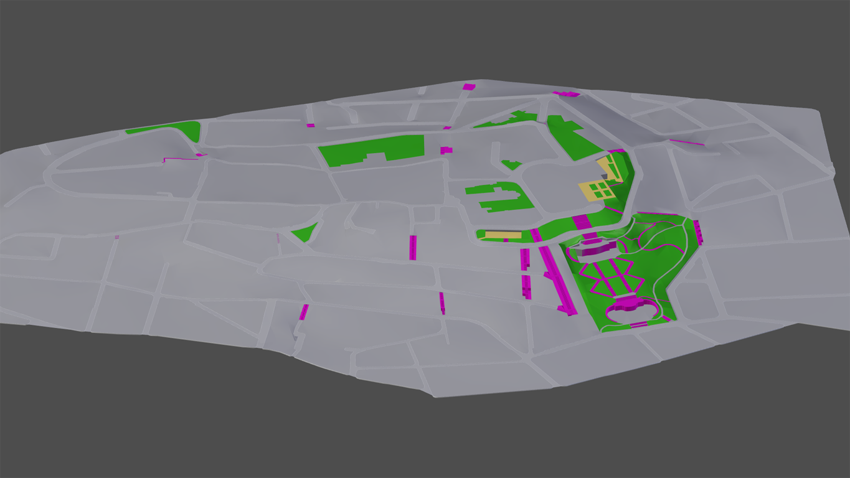Click the slanted magenta bar near the bottom-left roads
The width and height of the screenshot is (850, 478).
[x=303, y=312]
